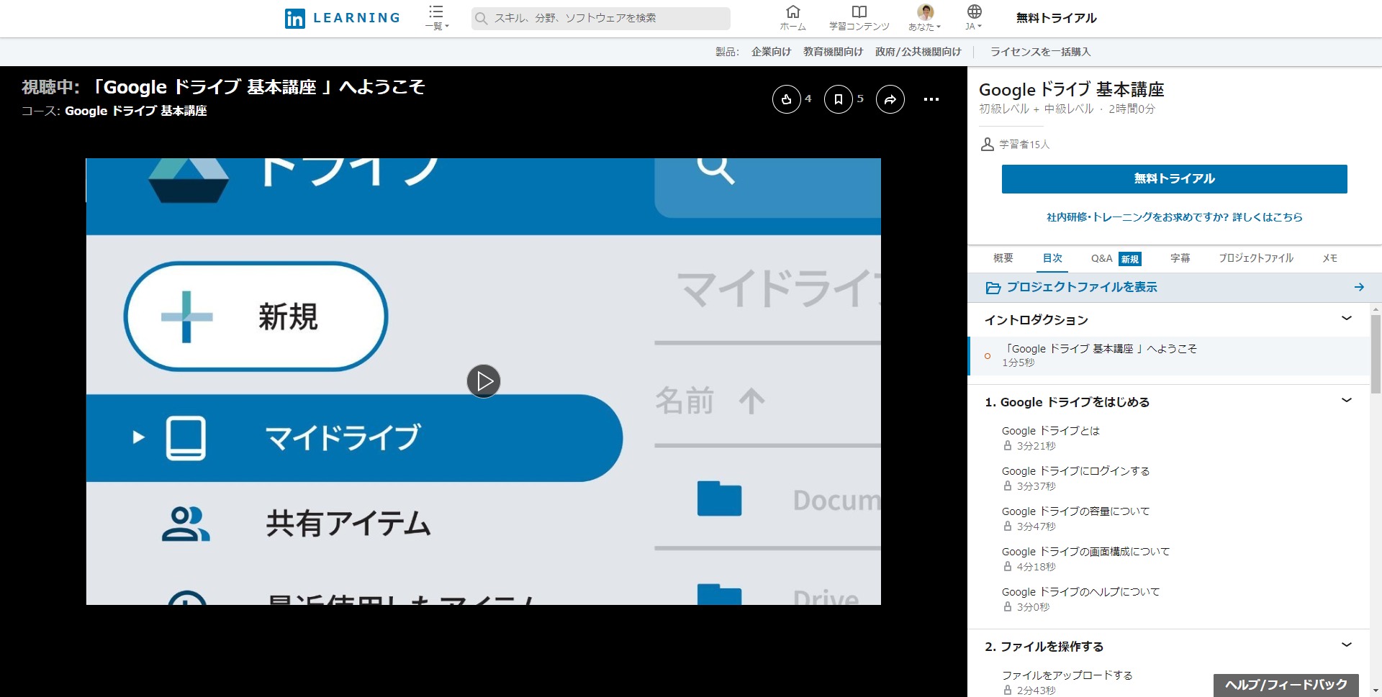This screenshot has width=1382, height=697.
Task: Click lock icon beside 3分37秒
Action: (x=1007, y=486)
